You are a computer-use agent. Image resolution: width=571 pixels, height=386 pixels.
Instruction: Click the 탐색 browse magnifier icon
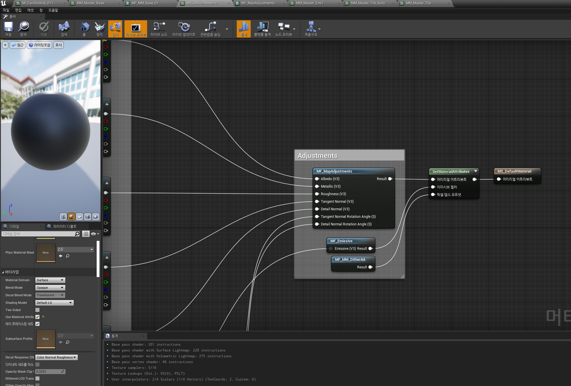coord(24,29)
